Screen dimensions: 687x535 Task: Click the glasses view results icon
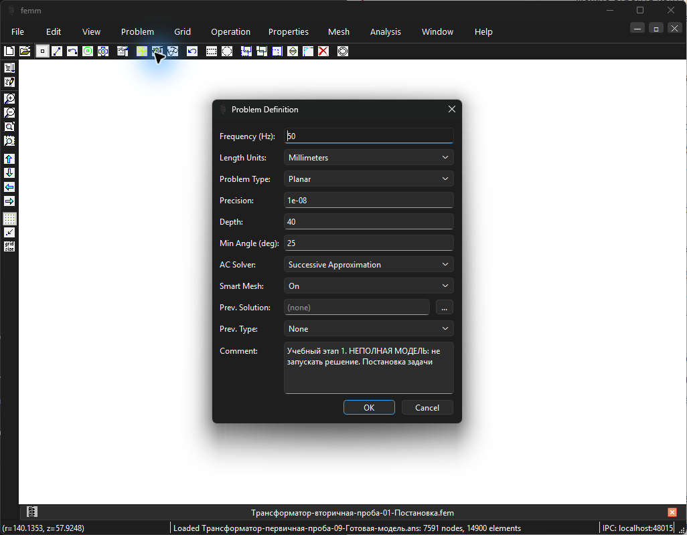[173, 51]
